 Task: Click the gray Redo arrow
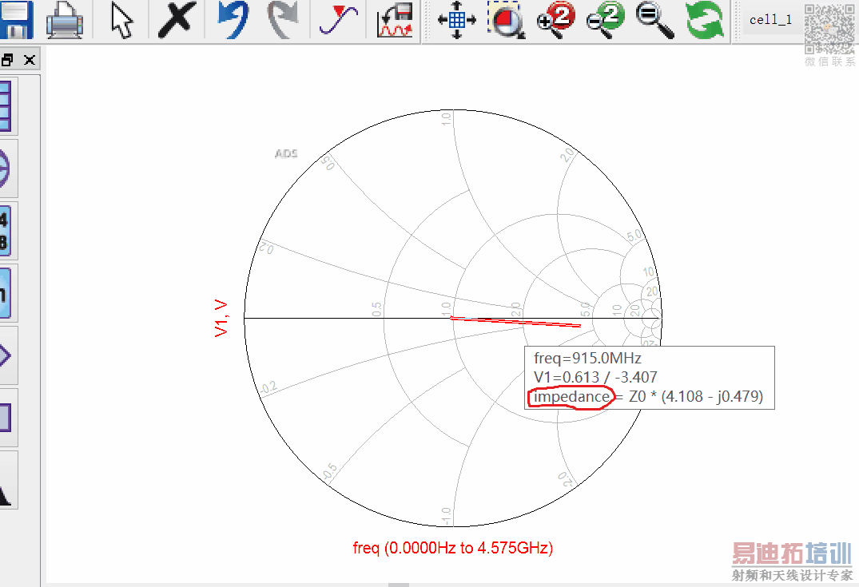(283, 20)
